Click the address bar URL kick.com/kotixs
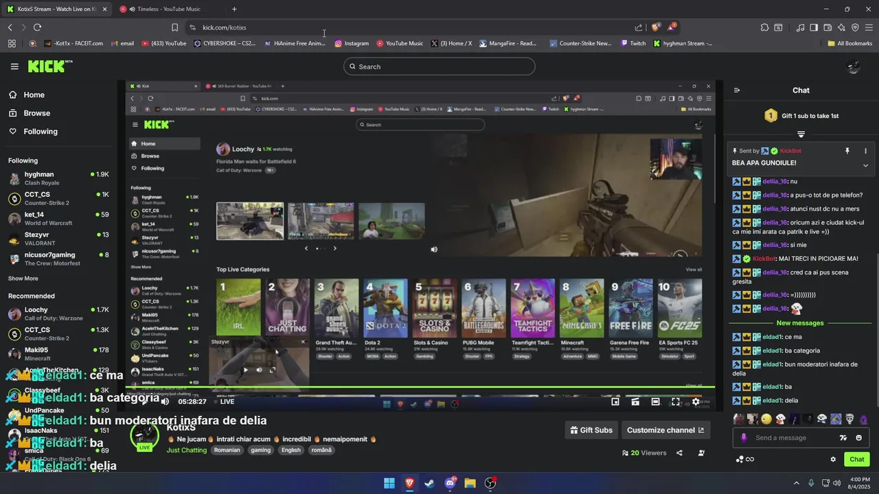879x494 pixels. 225,27
